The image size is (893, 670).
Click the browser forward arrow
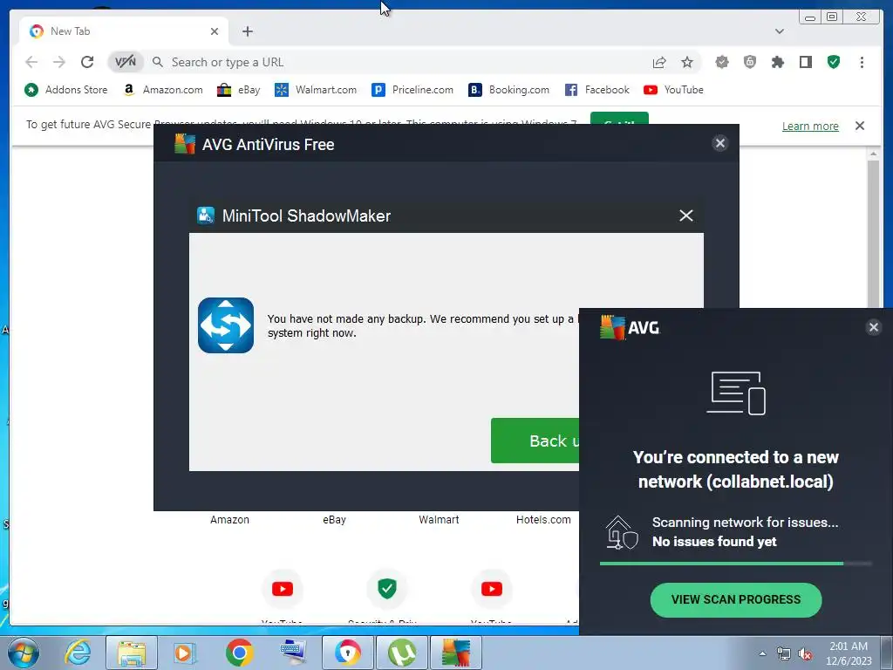[x=59, y=62]
